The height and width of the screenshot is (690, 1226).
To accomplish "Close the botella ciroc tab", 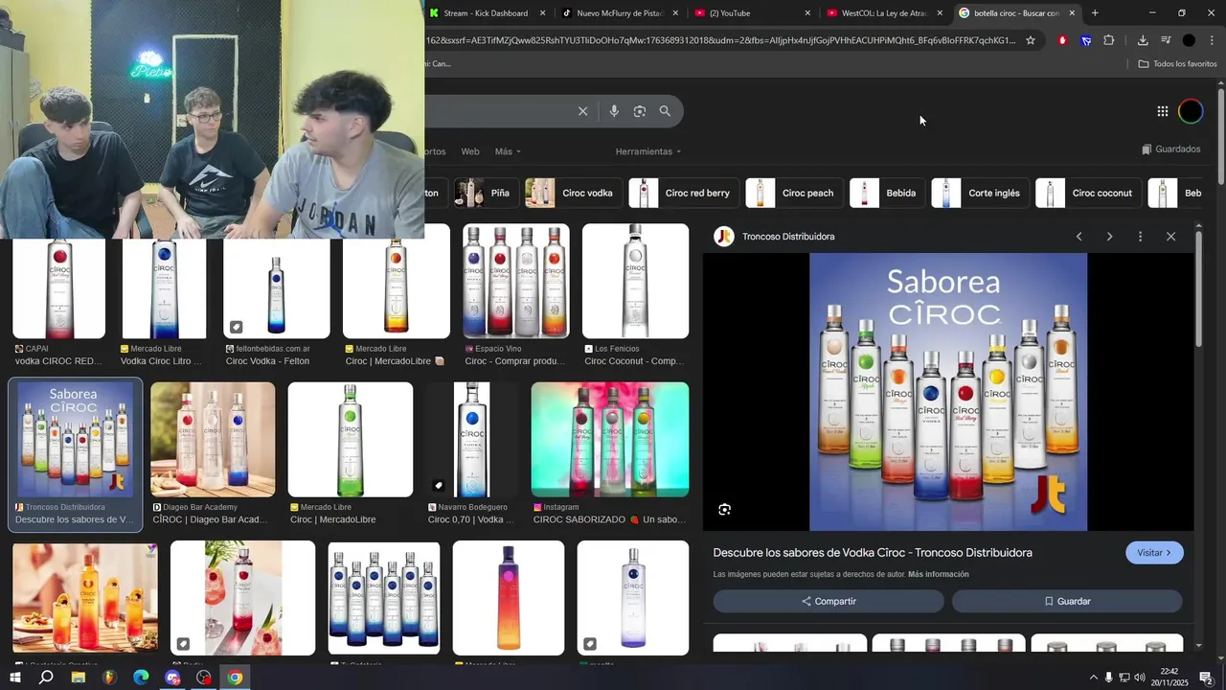I will (x=1072, y=12).
